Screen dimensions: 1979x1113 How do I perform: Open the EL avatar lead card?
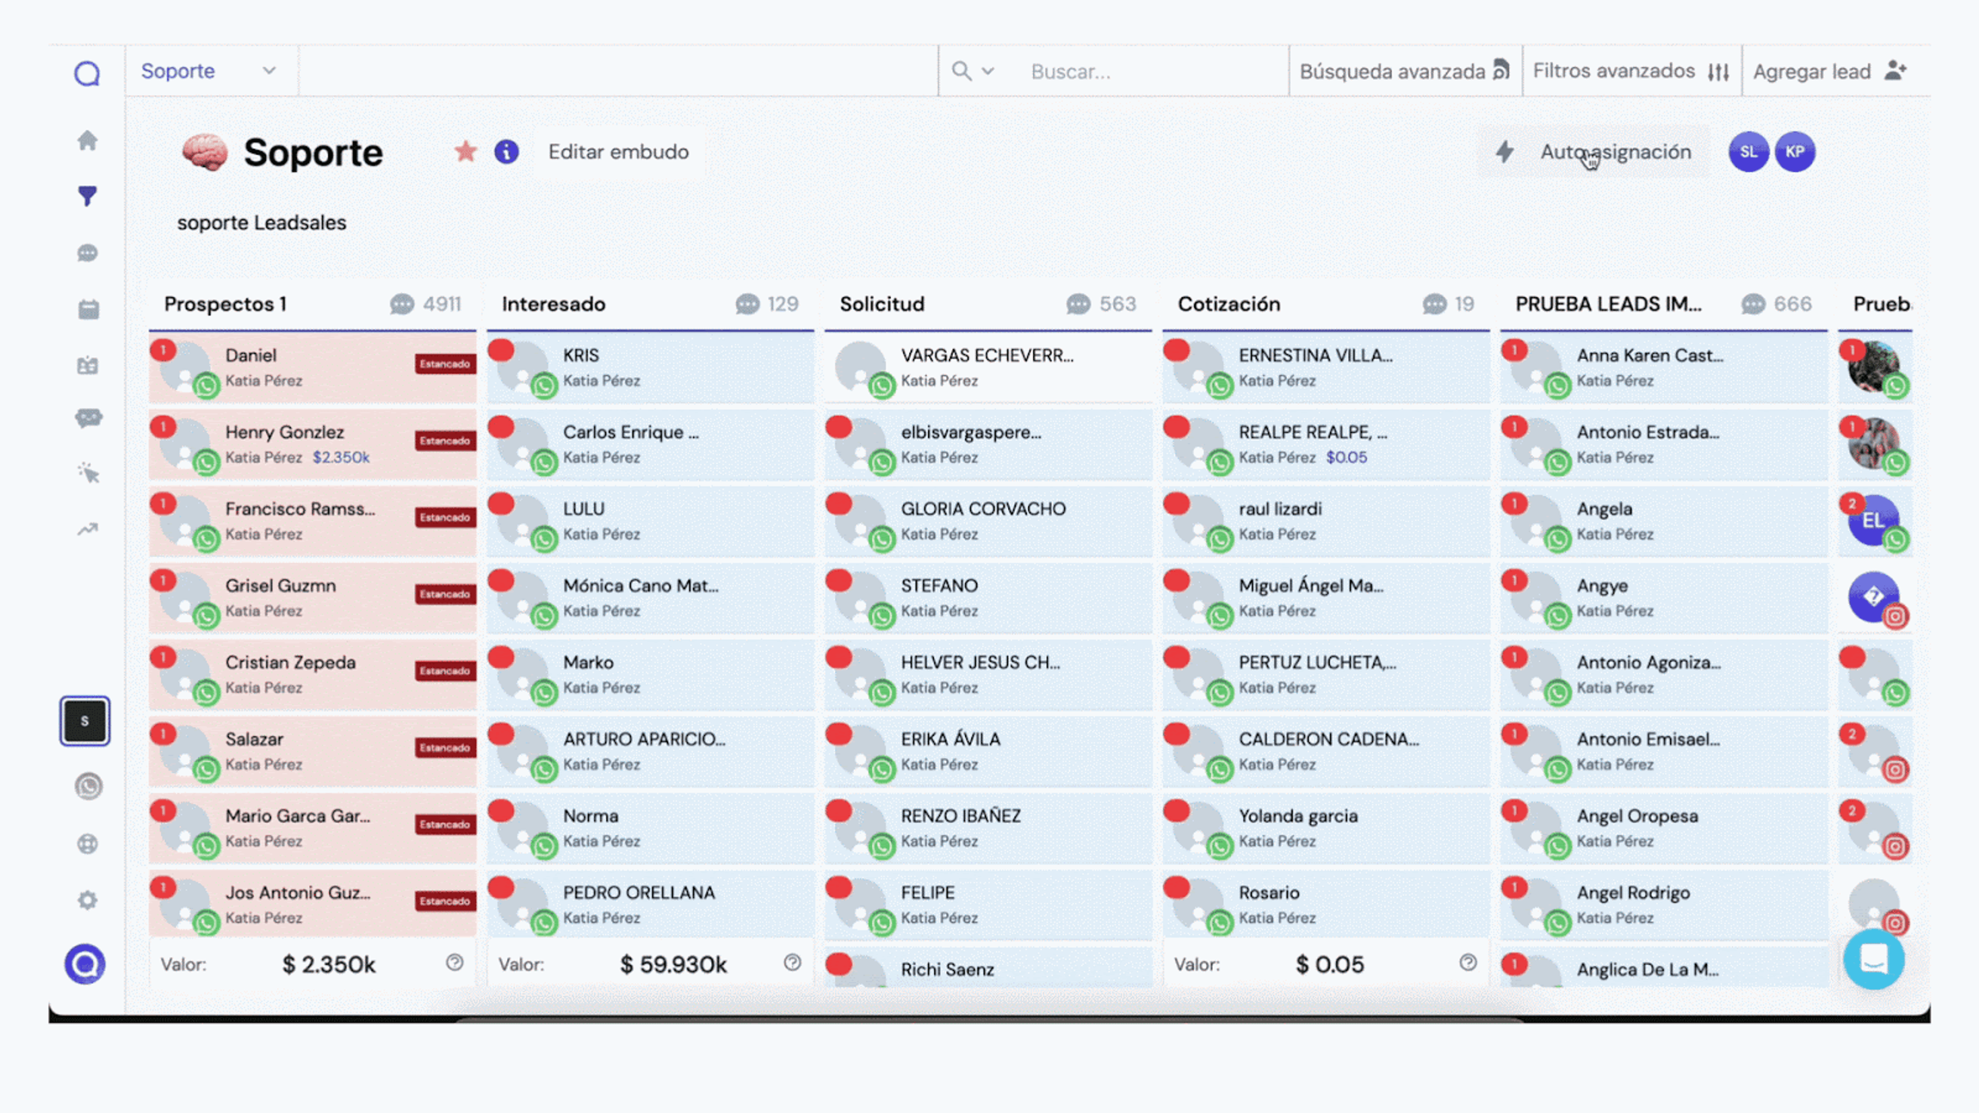pos(1875,521)
